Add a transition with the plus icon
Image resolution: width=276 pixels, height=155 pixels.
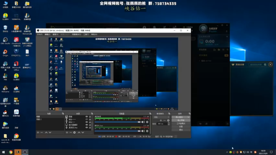(x=161, y=120)
